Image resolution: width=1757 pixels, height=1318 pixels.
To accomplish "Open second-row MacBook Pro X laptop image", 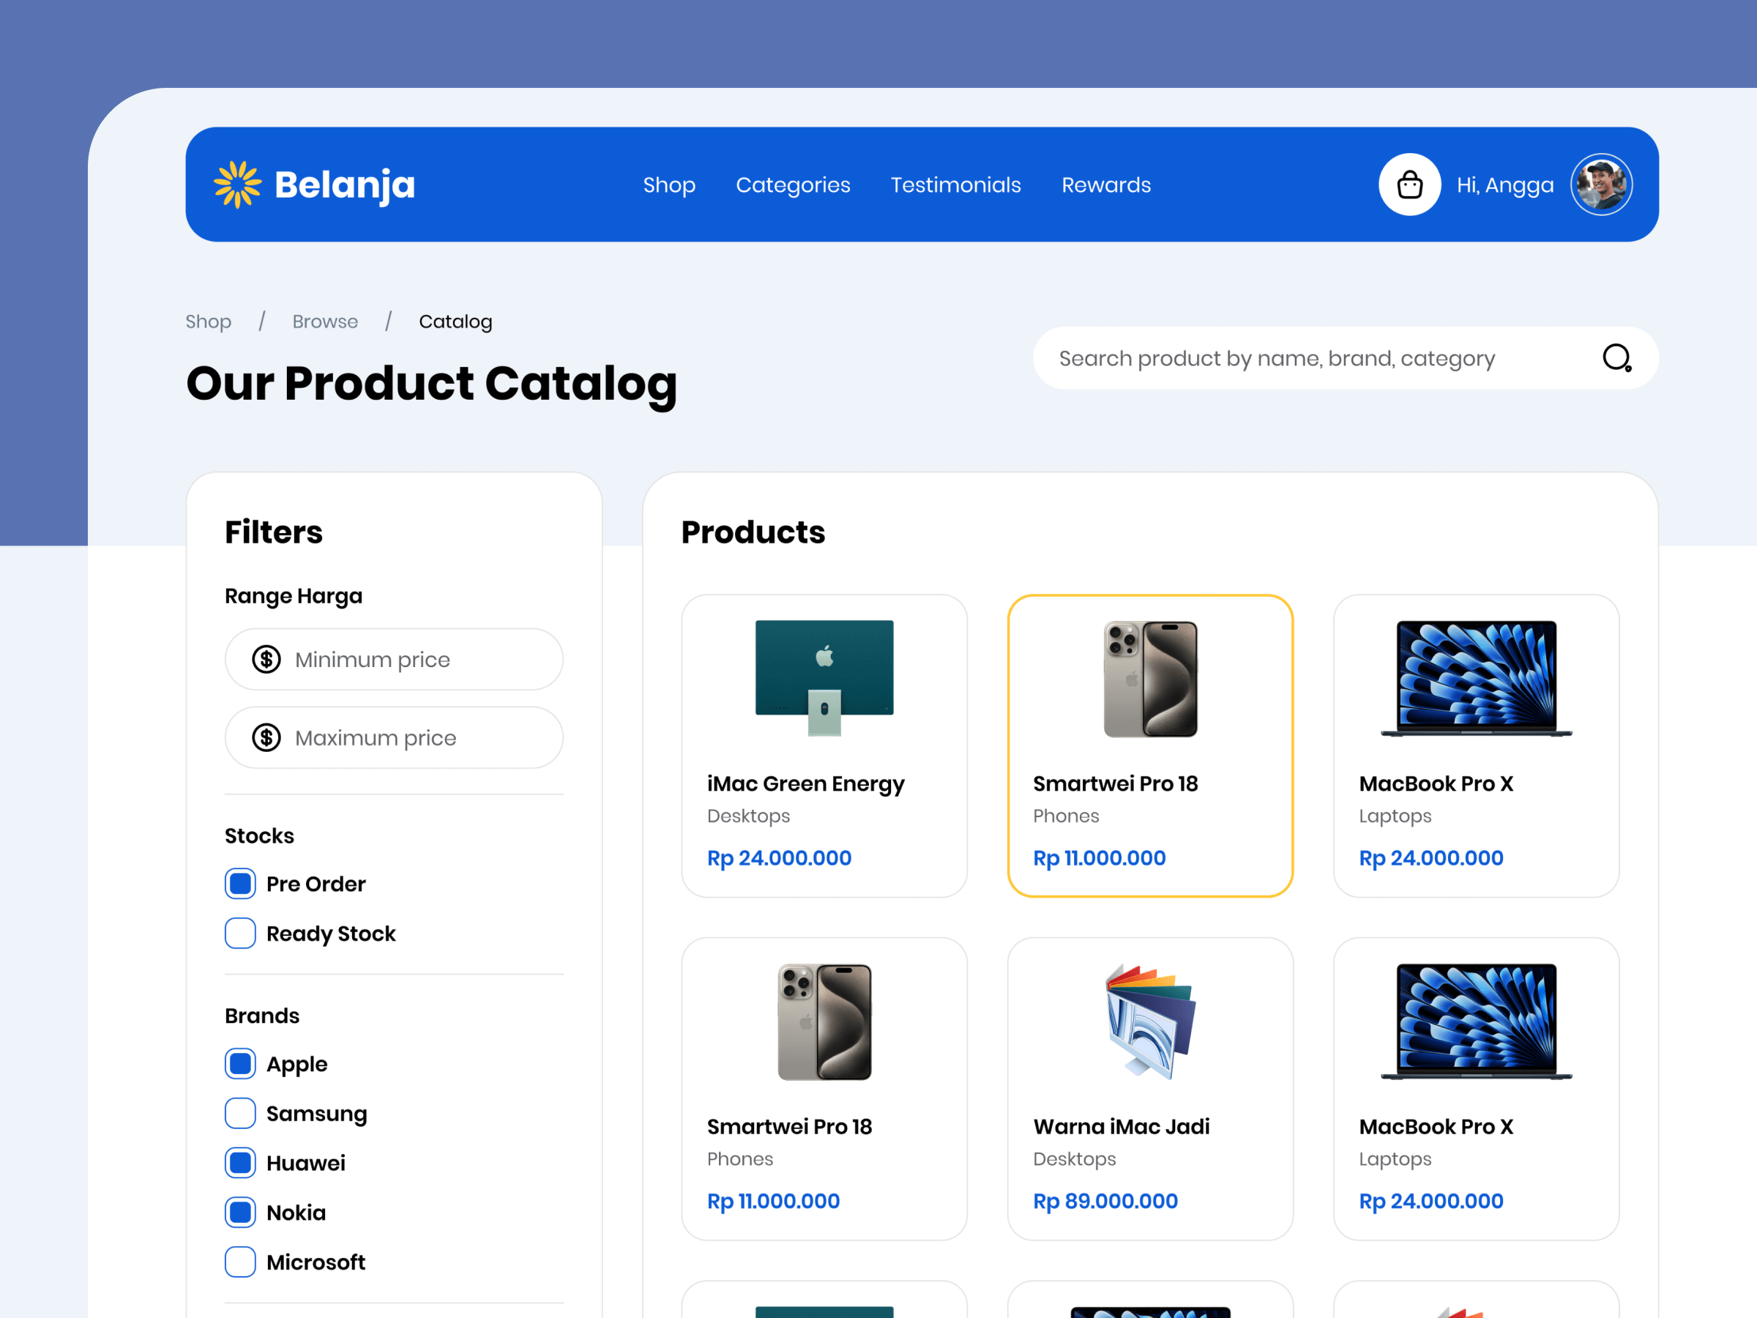I will click(x=1476, y=1021).
